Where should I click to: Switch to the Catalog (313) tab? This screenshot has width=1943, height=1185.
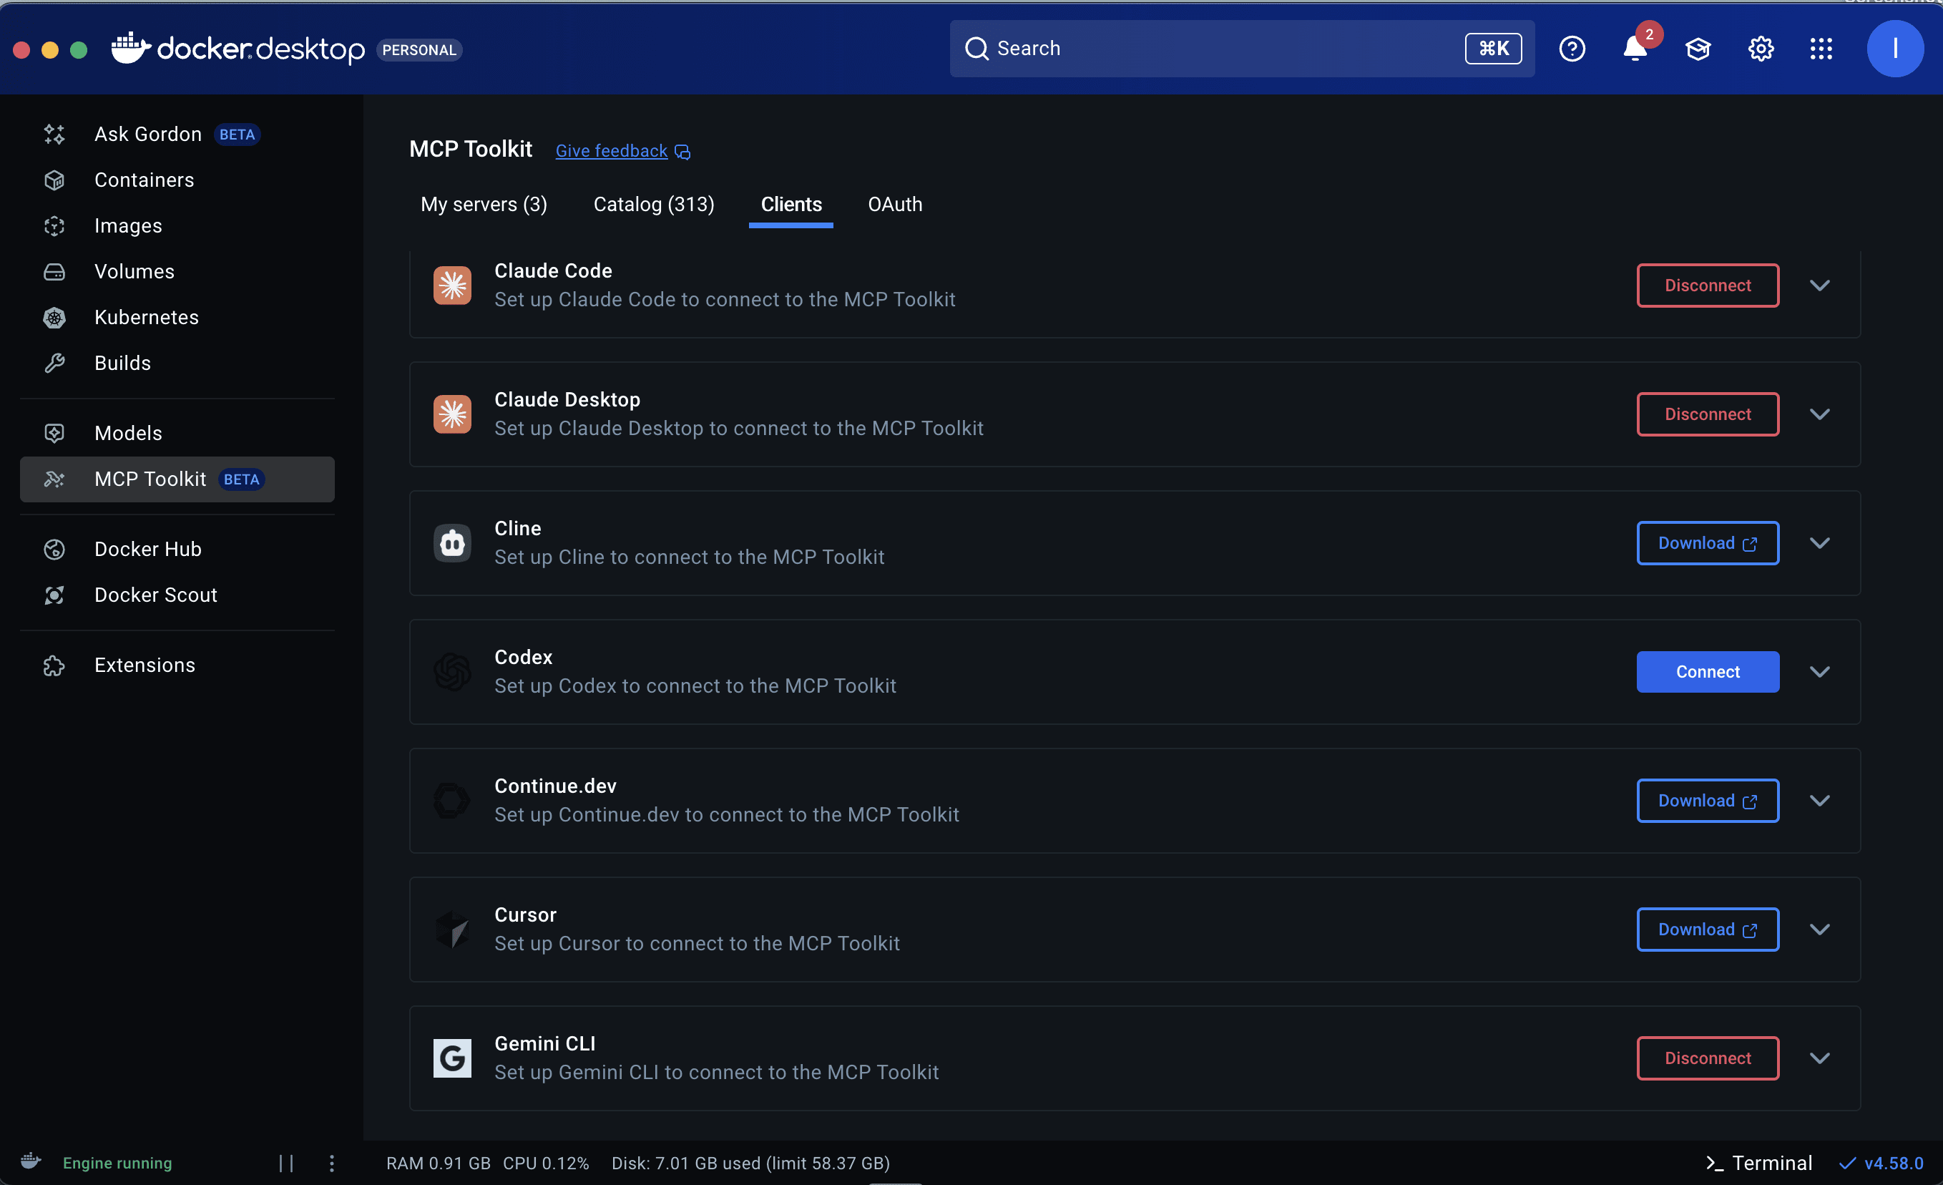[653, 205]
